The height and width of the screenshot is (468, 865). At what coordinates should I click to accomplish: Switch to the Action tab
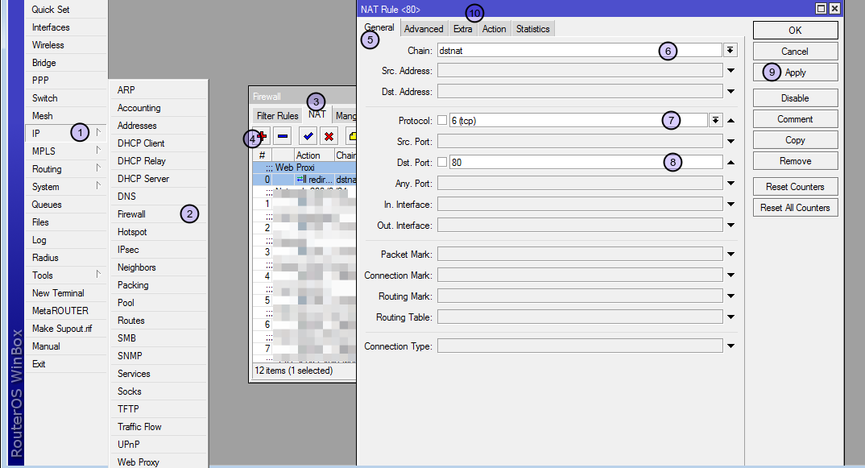tap(494, 29)
